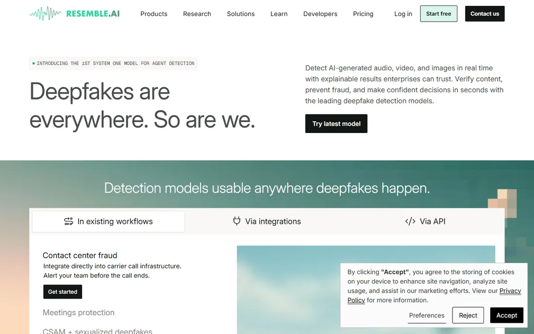534x334 pixels.
Task: Click the plug icon beside "Via integrations"
Action: [237, 221]
